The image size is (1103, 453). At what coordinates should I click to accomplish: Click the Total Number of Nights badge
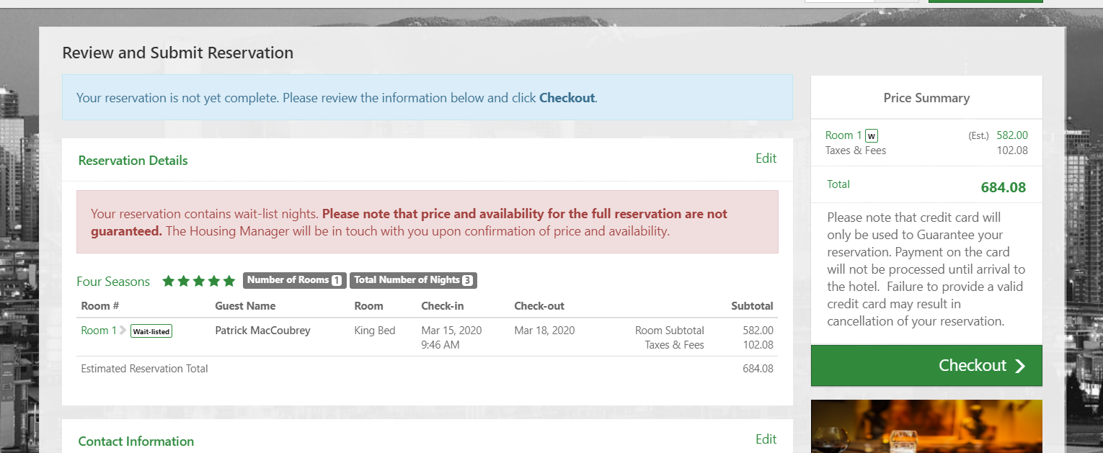point(413,280)
